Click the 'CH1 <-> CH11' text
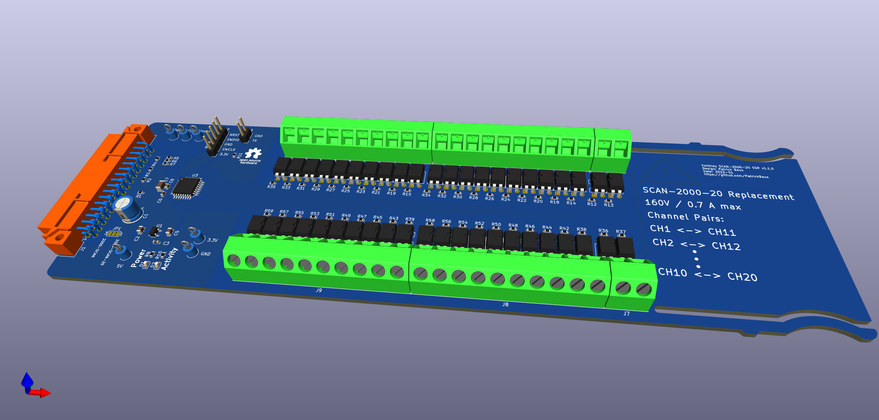 click(693, 230)
